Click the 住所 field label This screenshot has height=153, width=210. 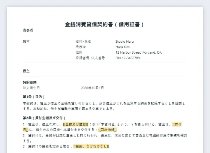[x=79, y=52]
